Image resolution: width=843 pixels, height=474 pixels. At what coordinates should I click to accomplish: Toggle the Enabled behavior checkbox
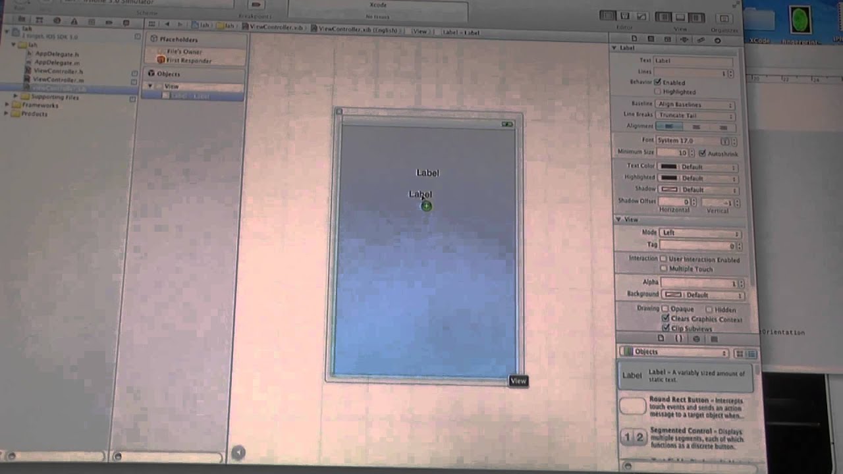click(657, 82)
